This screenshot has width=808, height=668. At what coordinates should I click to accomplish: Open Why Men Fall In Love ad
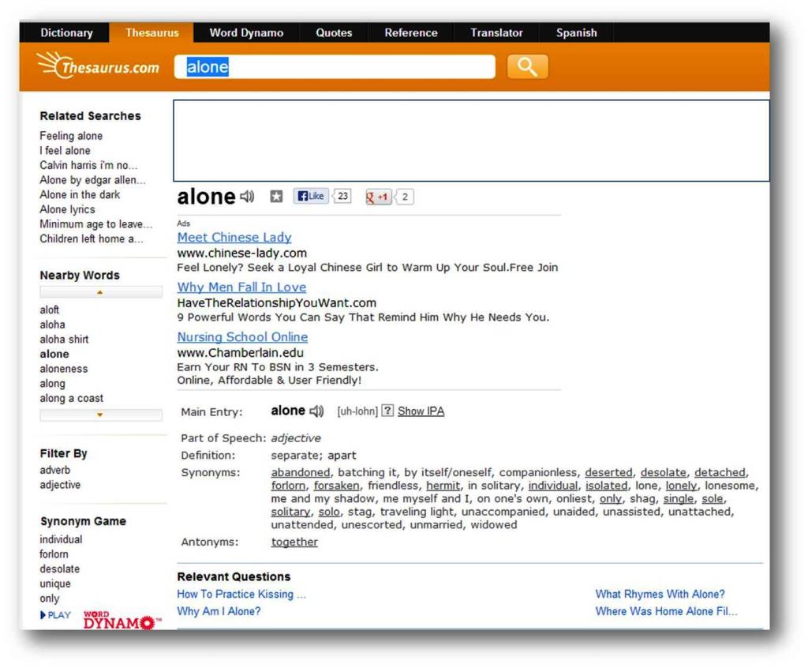[241, 287]
